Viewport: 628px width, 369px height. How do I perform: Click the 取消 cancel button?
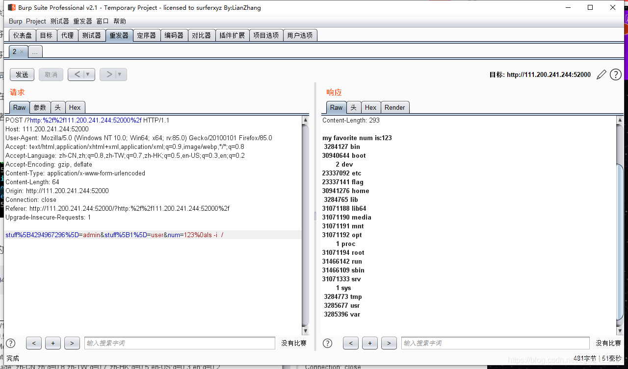51,74
